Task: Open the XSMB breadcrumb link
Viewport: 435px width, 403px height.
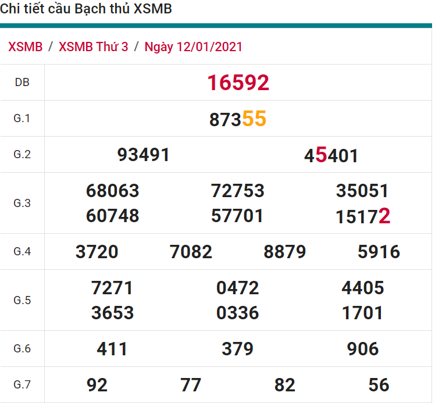Action: tap(26, 47)
